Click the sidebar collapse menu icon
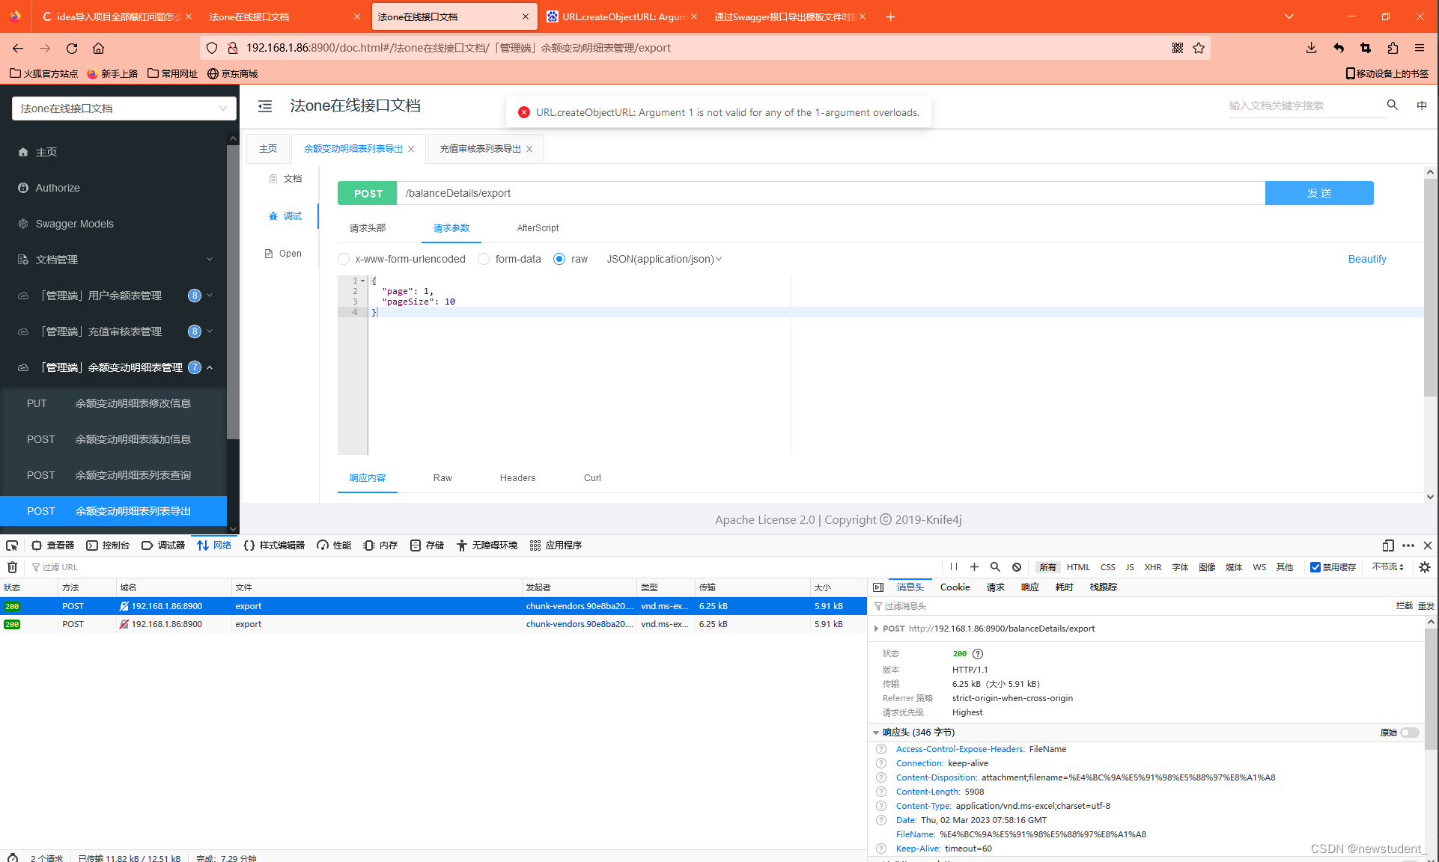Viewport: 1439px width, 862px height. coord(265,106)
